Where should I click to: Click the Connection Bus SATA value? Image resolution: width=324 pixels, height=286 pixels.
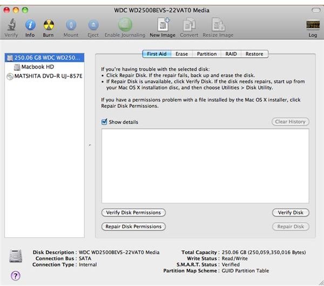85,258
